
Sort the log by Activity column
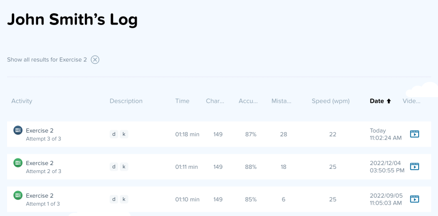(22, 101)
